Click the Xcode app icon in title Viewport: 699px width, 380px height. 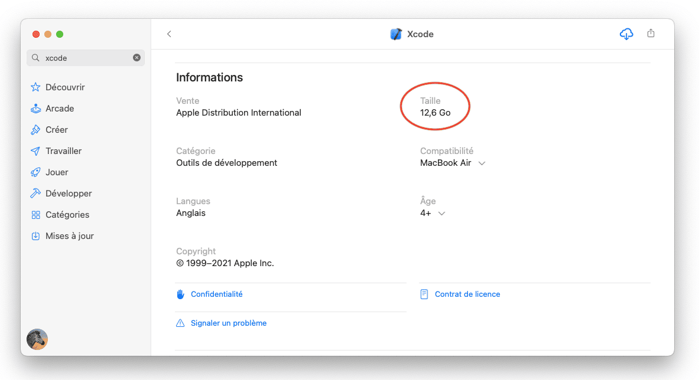[396, 34]
